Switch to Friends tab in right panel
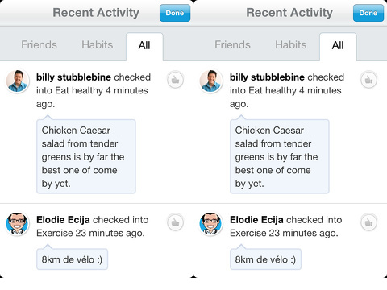The width and height of the screenshot is (387, 290). 232,44
